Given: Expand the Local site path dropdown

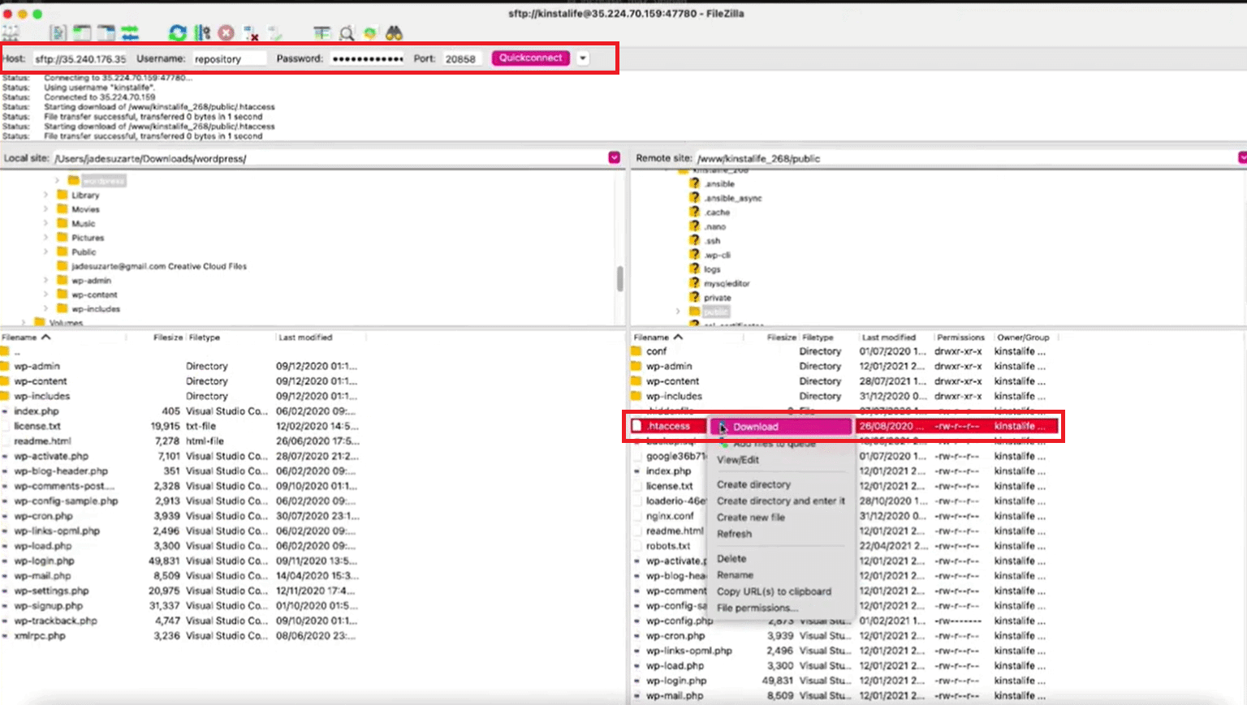Looking at the screenshot, I should tap(615, 157).
